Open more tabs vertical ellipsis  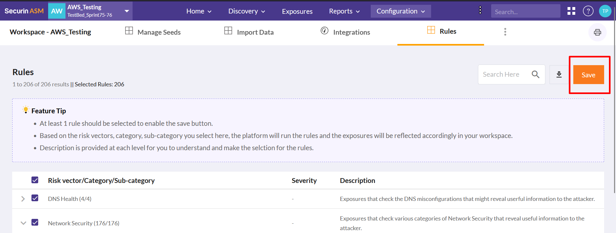click(x=505, y=32)
